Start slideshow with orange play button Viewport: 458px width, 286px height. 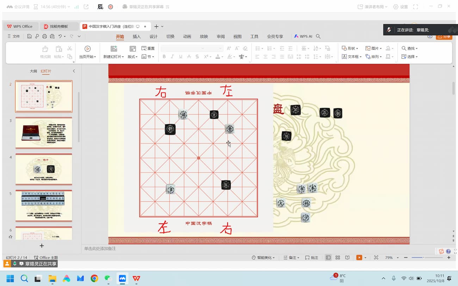(359, 258)
